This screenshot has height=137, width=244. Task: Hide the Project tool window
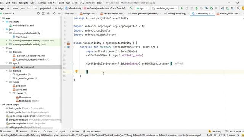coord(59,14)
